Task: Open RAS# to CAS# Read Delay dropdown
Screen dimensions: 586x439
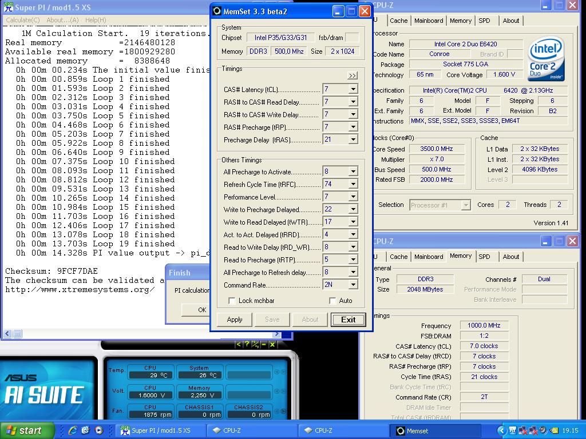Action: 353,102
